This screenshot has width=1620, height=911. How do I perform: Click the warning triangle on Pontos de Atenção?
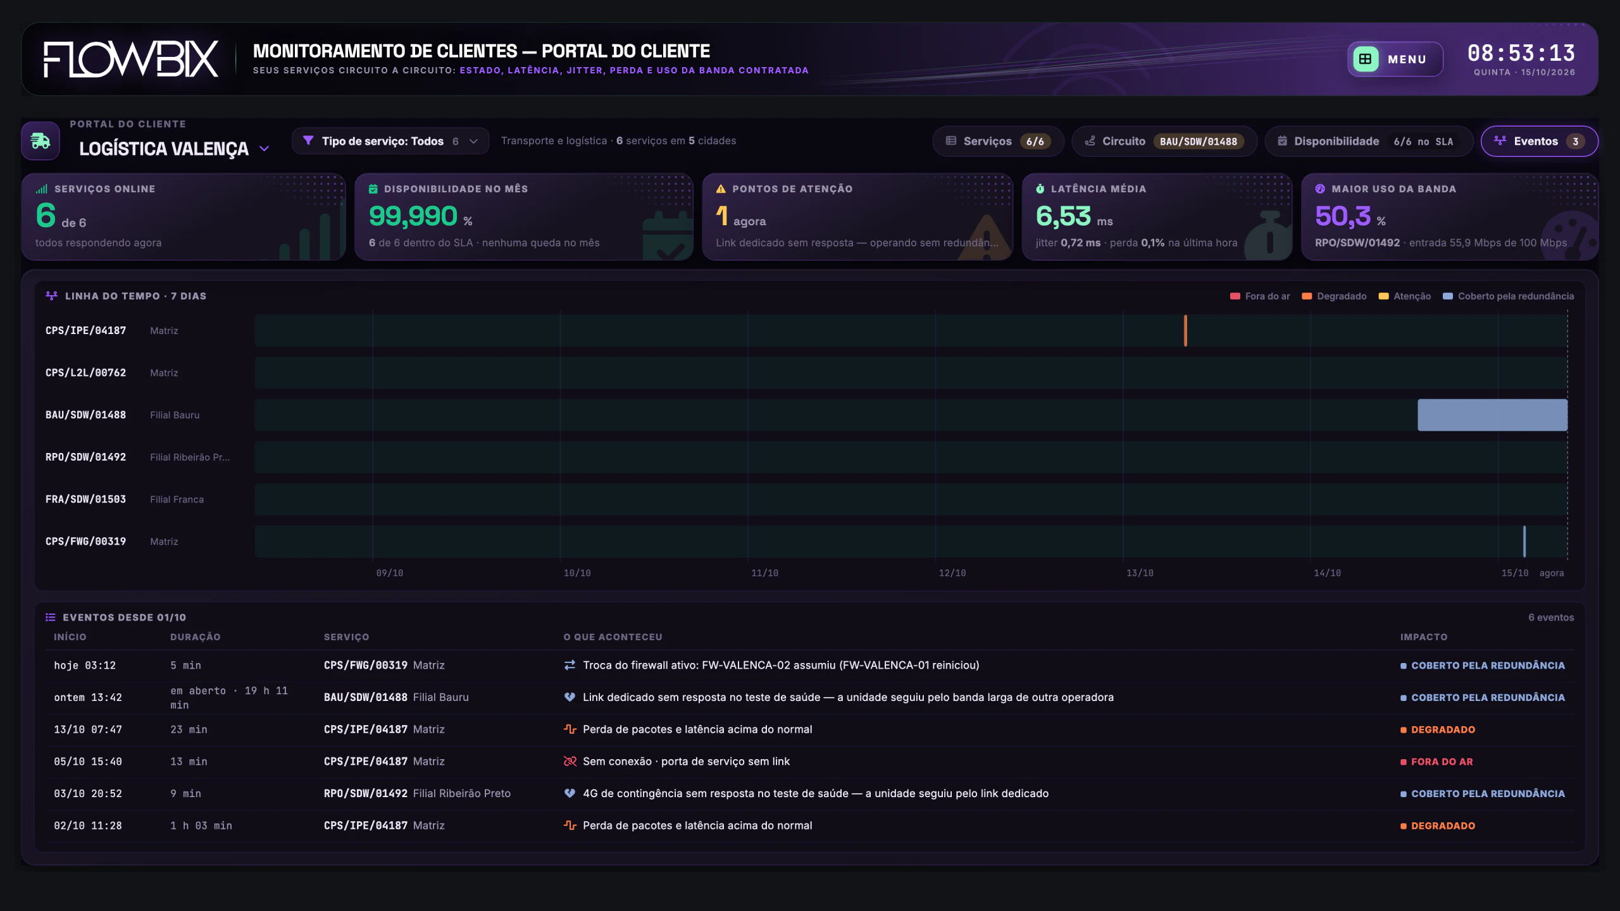tap(721, 189)
